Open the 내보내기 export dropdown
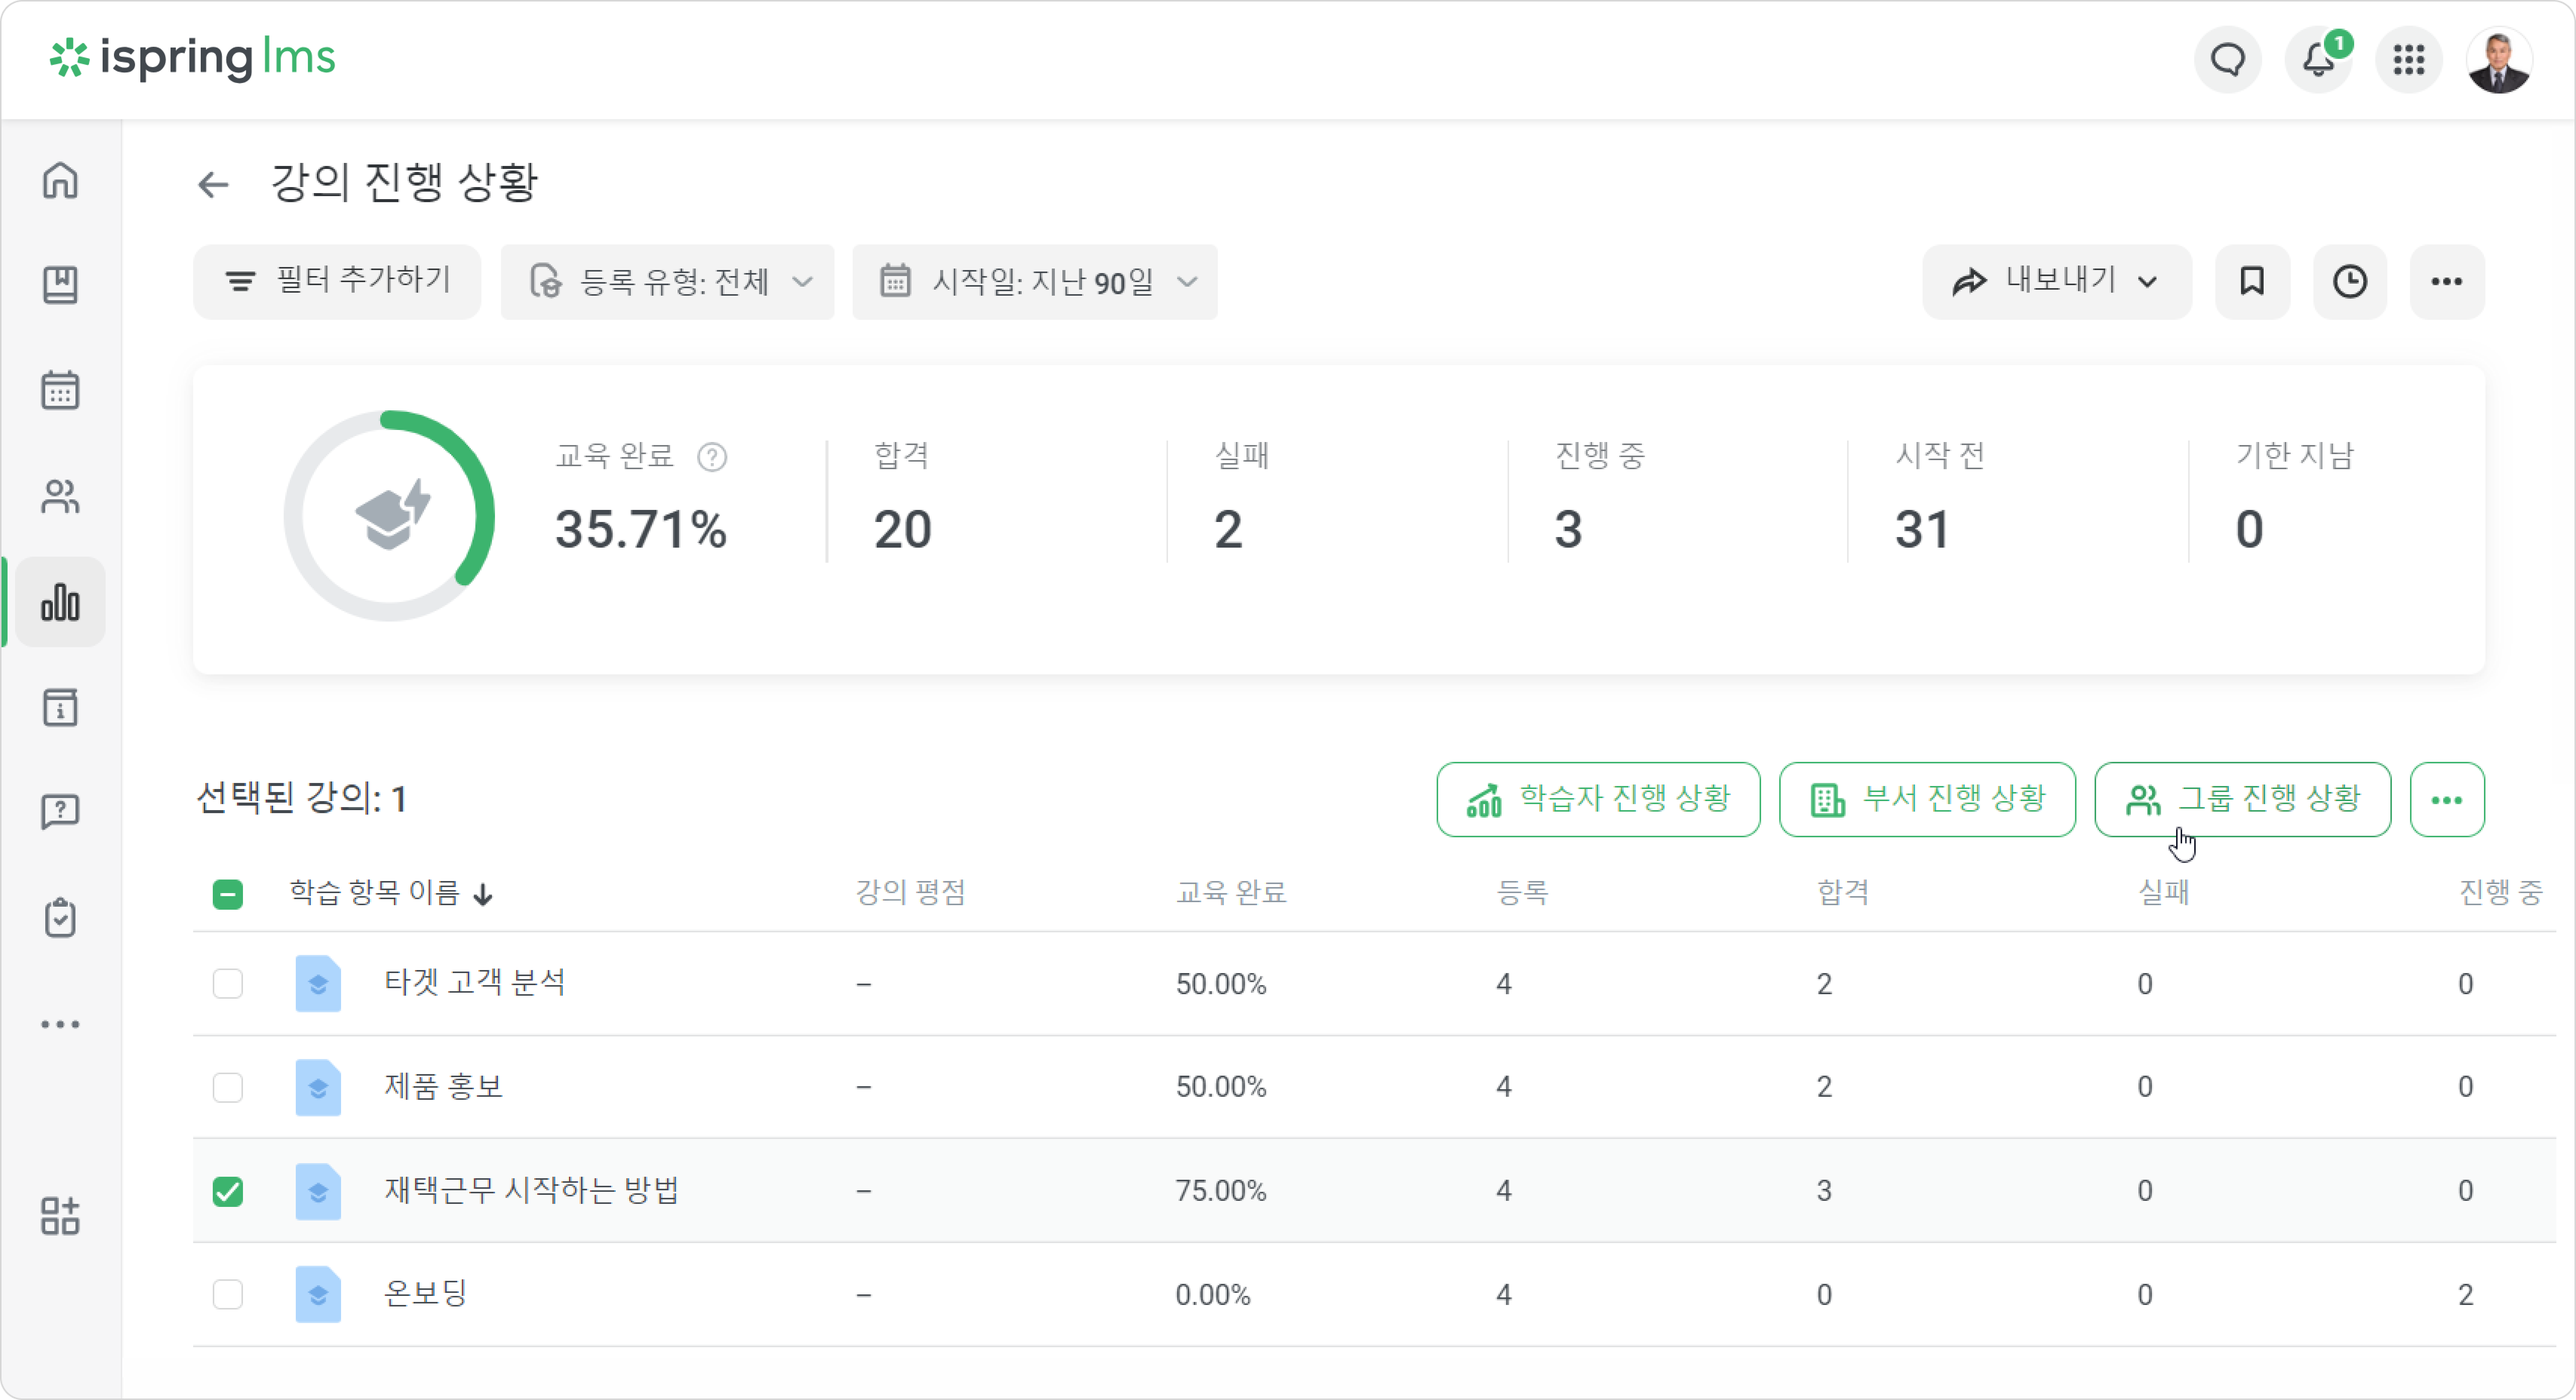 [2057, 282]
